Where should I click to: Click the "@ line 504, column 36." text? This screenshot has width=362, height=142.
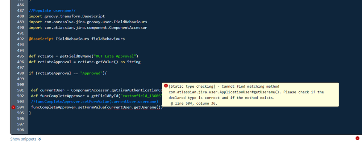pyautogui.click(x=194, y=104)
